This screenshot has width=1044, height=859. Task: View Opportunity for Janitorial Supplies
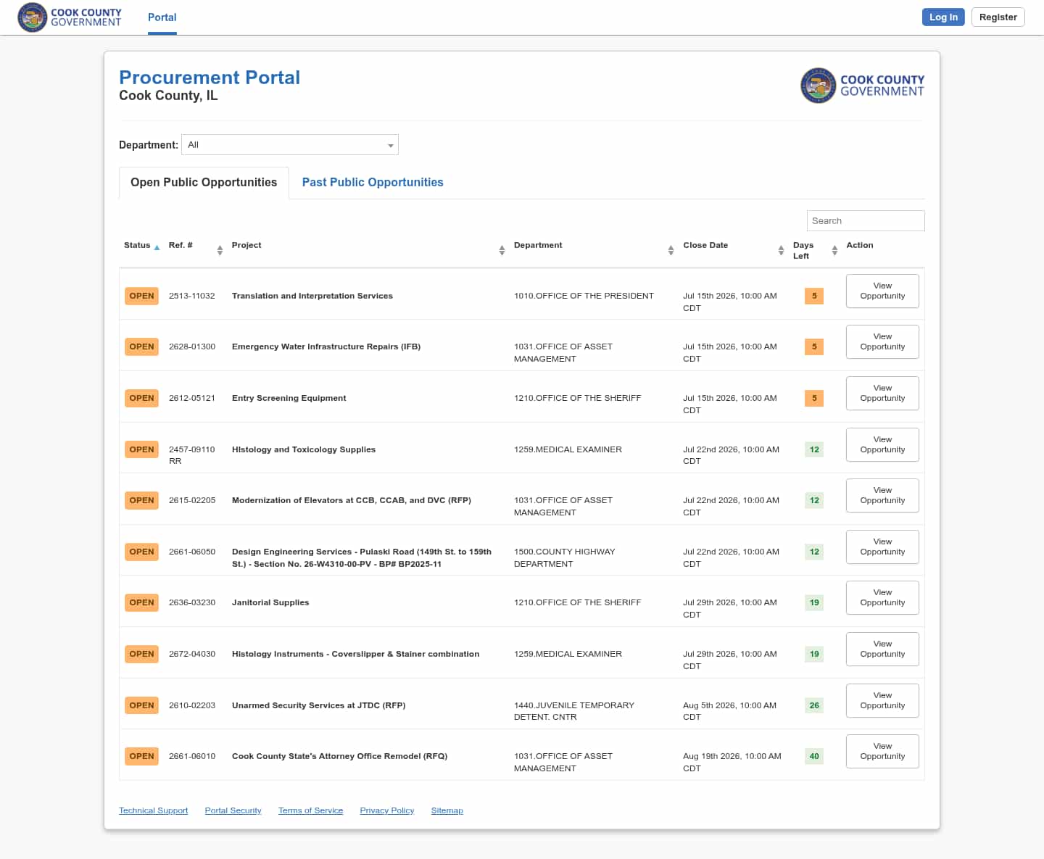882,598
